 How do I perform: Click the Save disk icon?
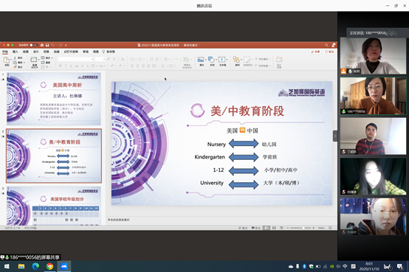click(x=47, y=45)
